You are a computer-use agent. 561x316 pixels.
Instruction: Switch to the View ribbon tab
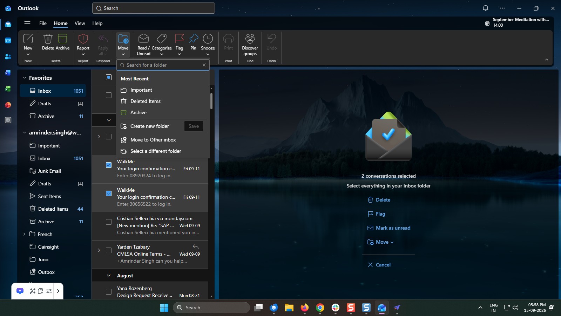(x=80, y=23)
